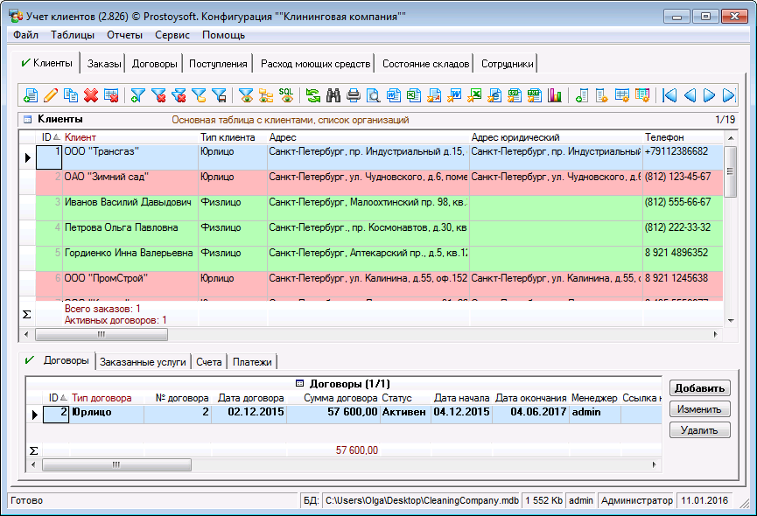Click the add new record icon

pyautogui.click(x=31, y=95)
